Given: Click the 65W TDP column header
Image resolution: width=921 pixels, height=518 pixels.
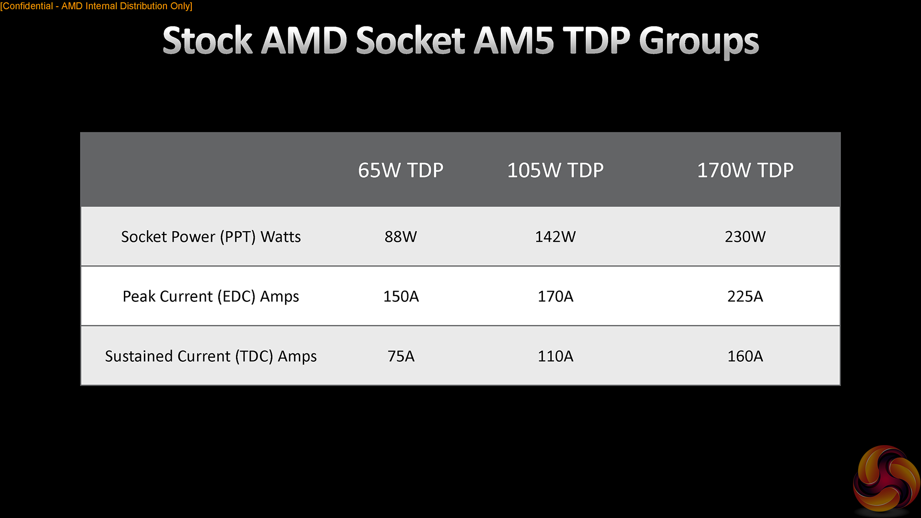Looking at the screenshot, I should point(401,170).
